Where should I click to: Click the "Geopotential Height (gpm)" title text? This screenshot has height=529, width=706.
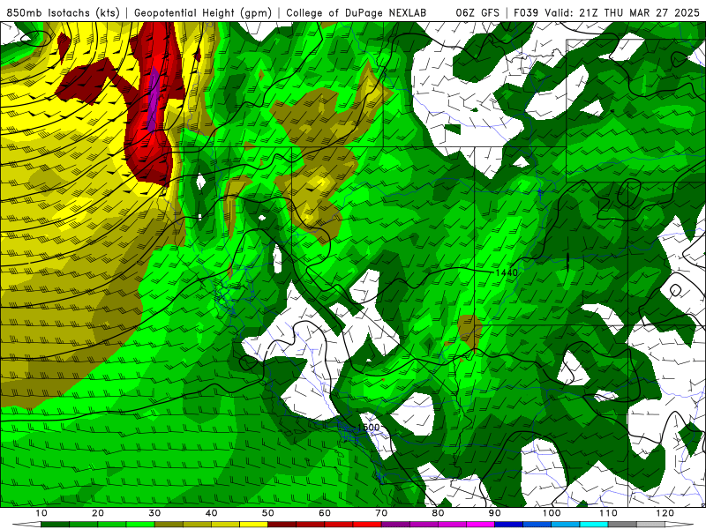[203, 13]
